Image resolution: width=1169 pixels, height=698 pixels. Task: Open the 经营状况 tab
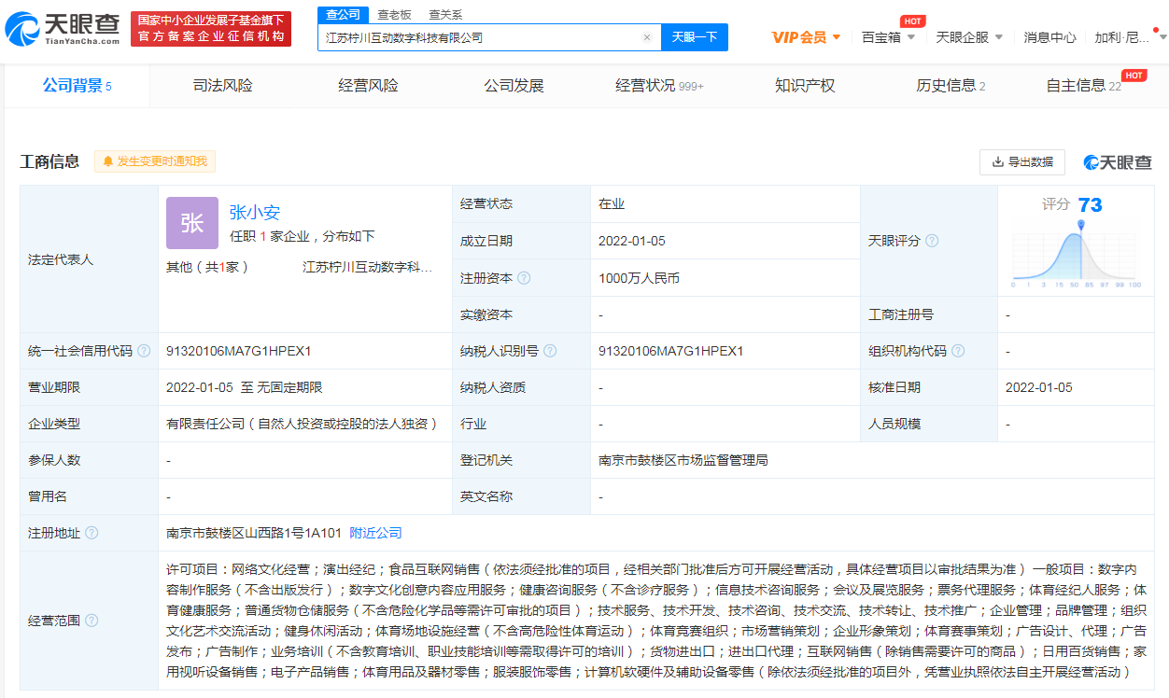point(660,86)
